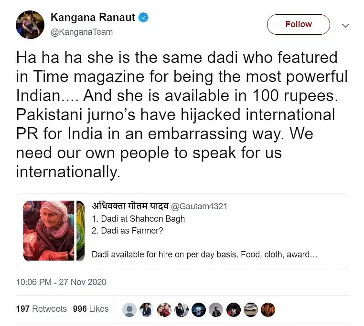Viewport: 364px width, 326px height.
Task: Open the tweet options chevron menu
Action: (346, 25)
